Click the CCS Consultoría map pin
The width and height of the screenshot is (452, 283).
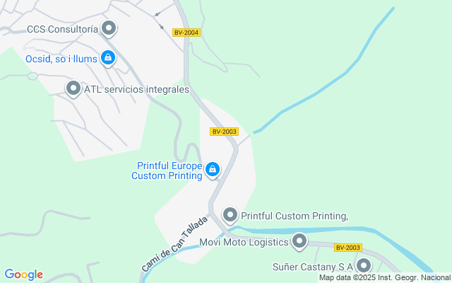tap(109, 28)
